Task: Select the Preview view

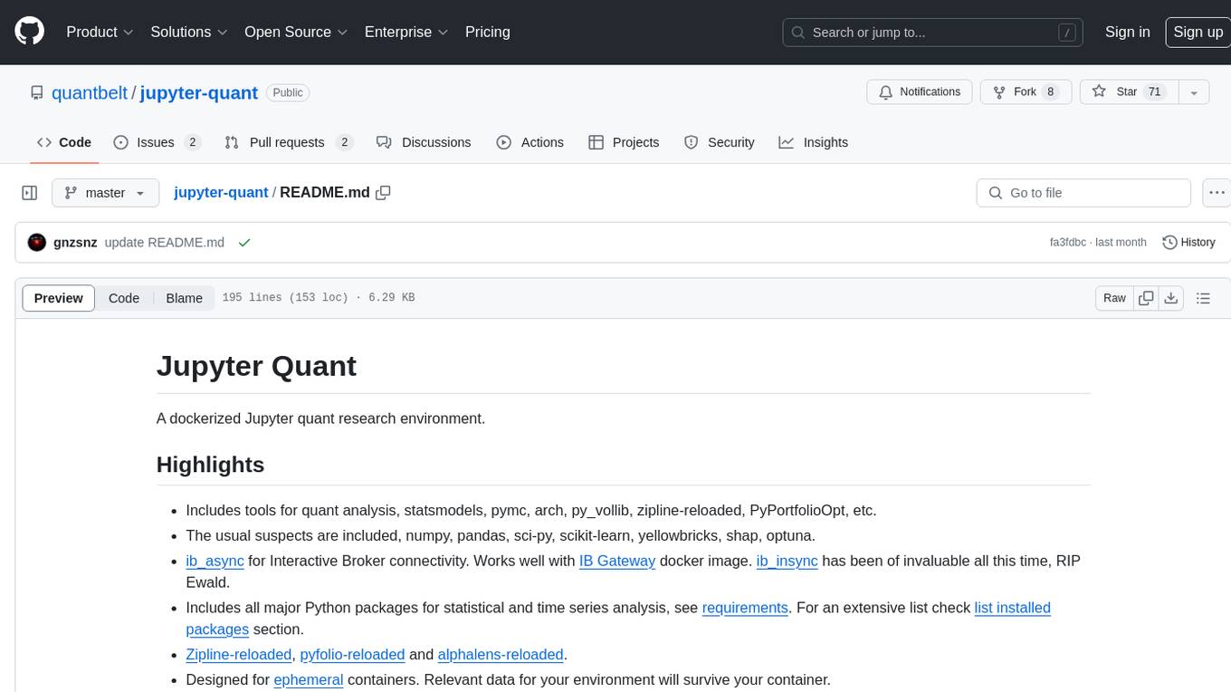Action: click(59, 298)
